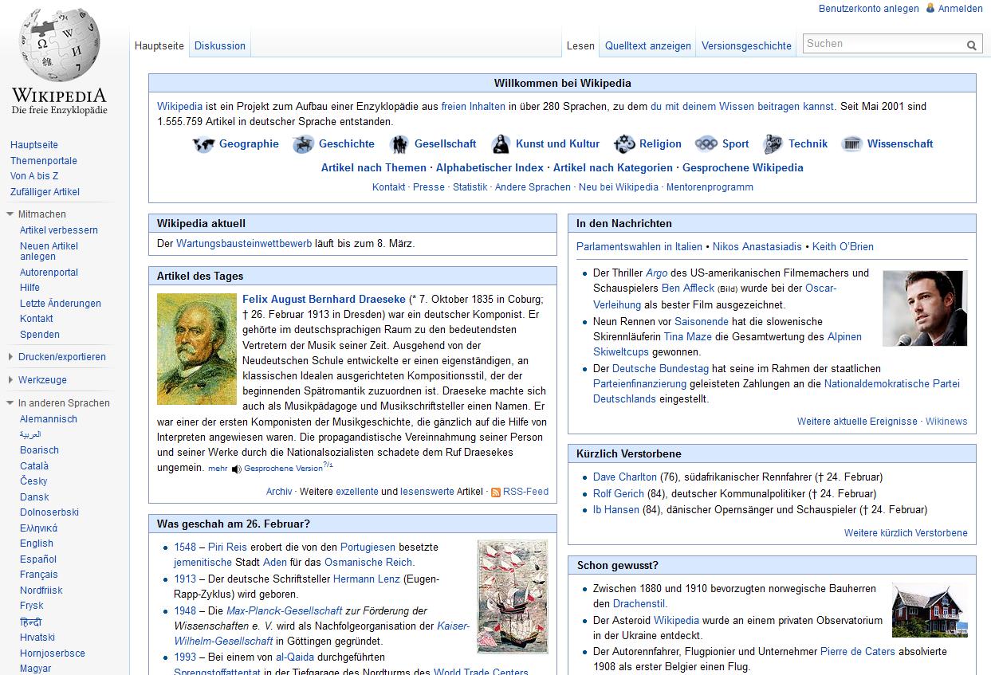
Task: Click the Geographie world map icon
Action: point(203,144)
